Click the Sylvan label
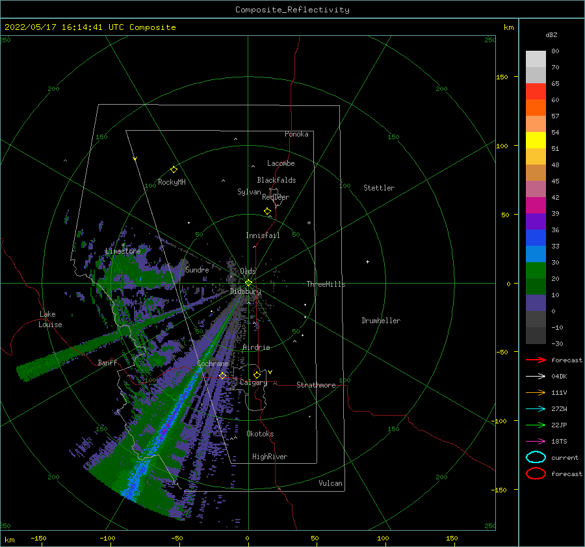This screenshot has height=547, width=585. (x=249, y=192)
